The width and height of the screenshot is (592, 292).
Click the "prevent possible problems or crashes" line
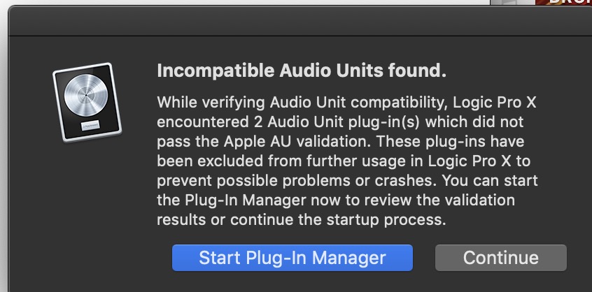[x=347, y=180]
